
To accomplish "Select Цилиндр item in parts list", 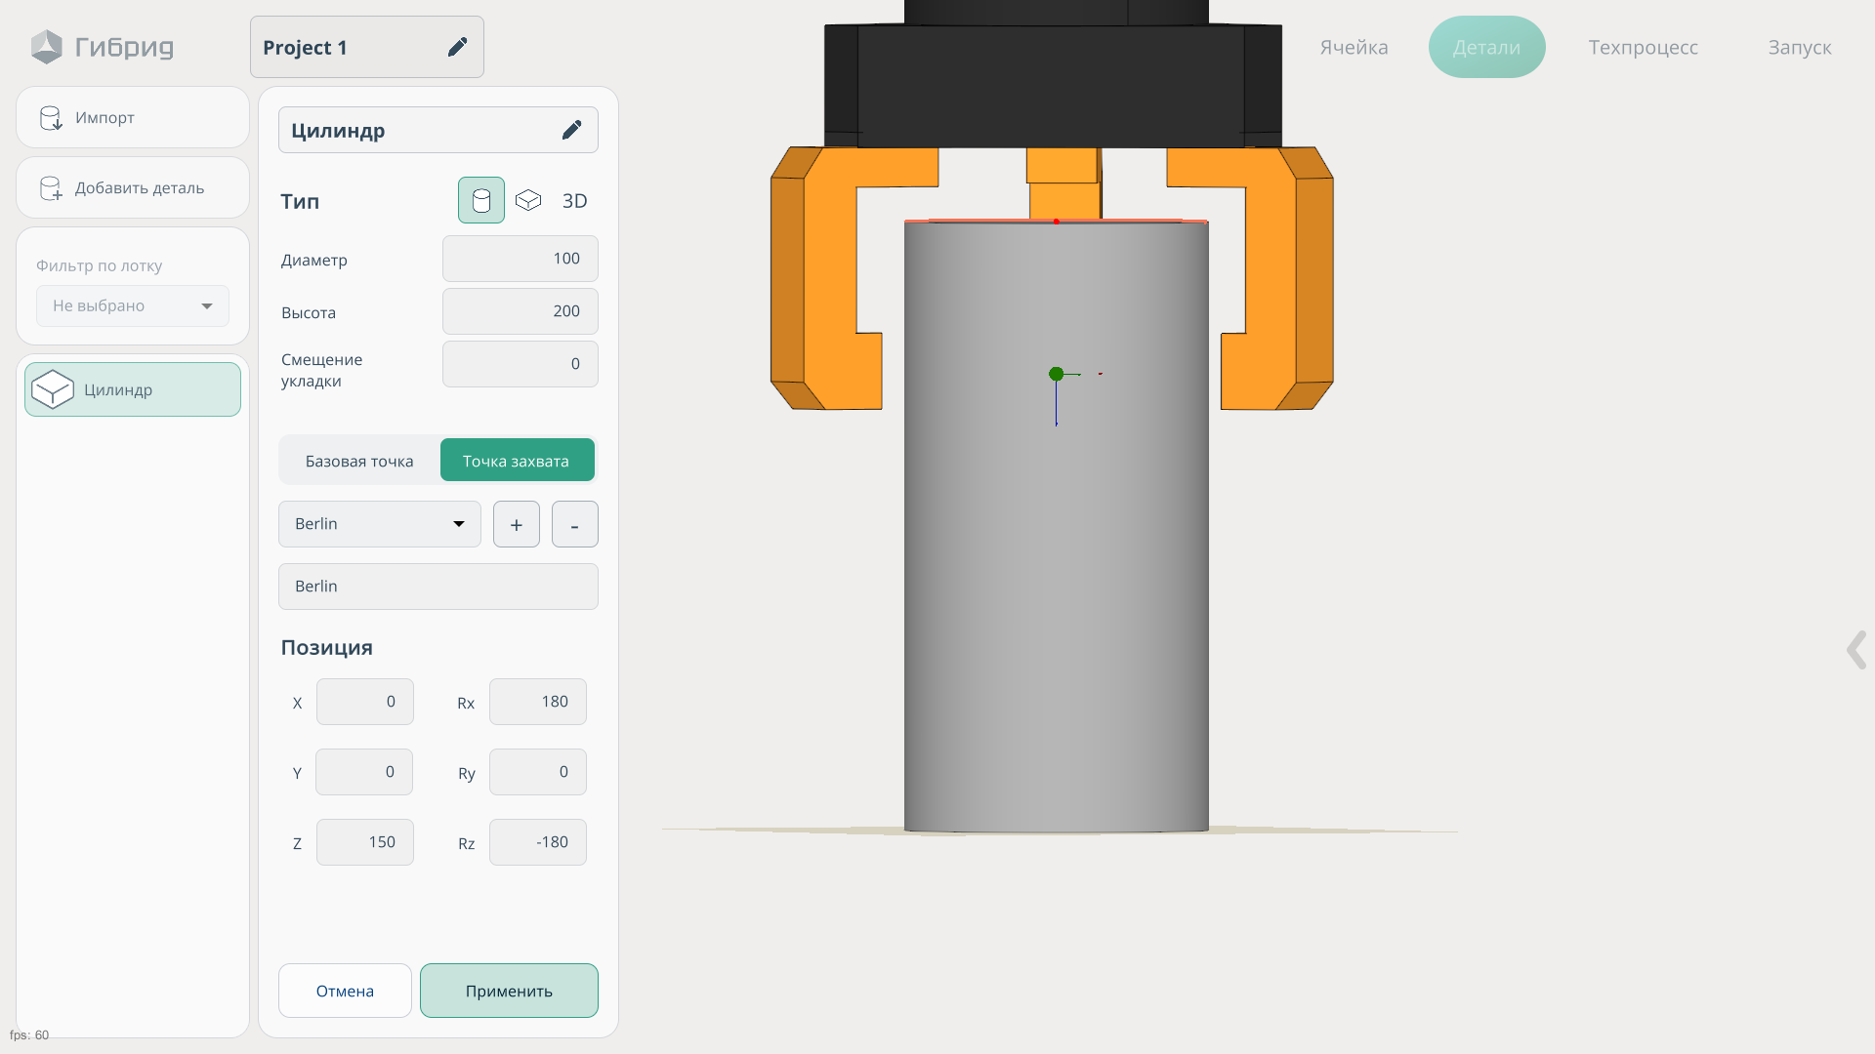I will [133, 389].
